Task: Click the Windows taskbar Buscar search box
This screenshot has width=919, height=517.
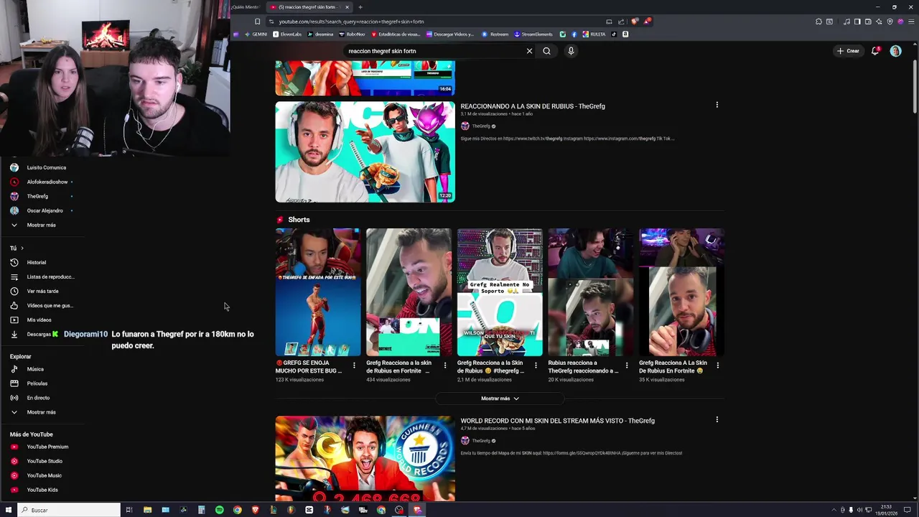Action: pos(70,510)
